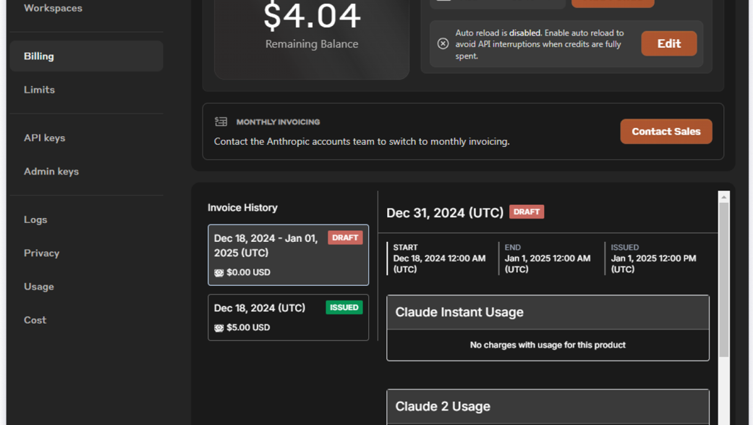
Task: Click the scroll up arrow in invoice details
Action: [724, 197]
